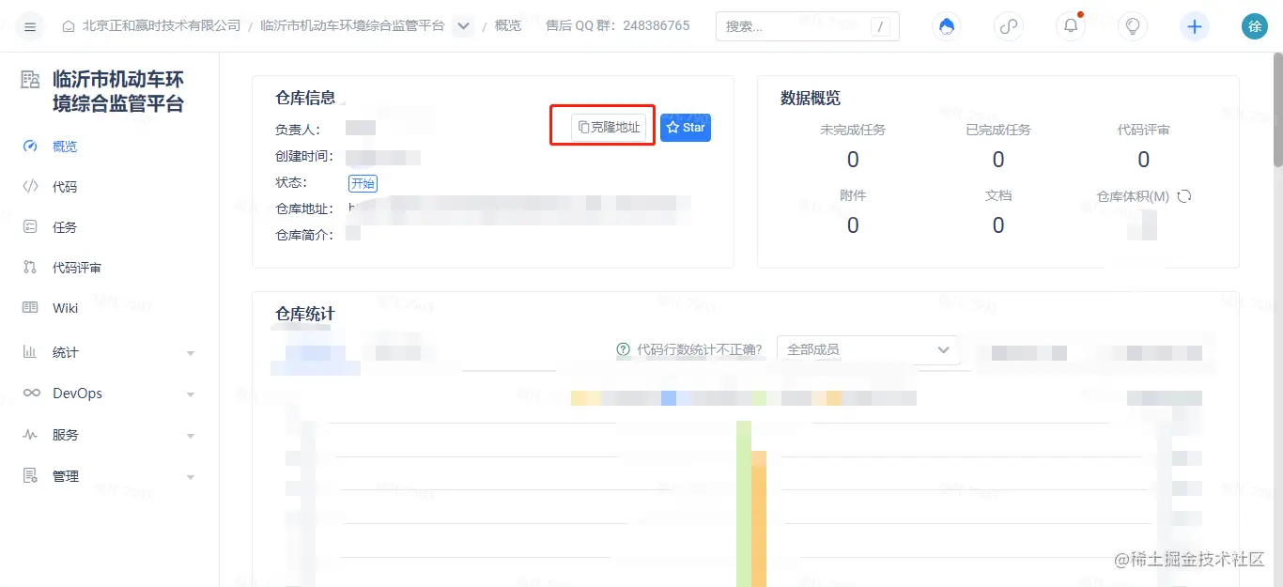Click the 任务 checklist icon
The image size is (1283, 587).
(31, 227)
